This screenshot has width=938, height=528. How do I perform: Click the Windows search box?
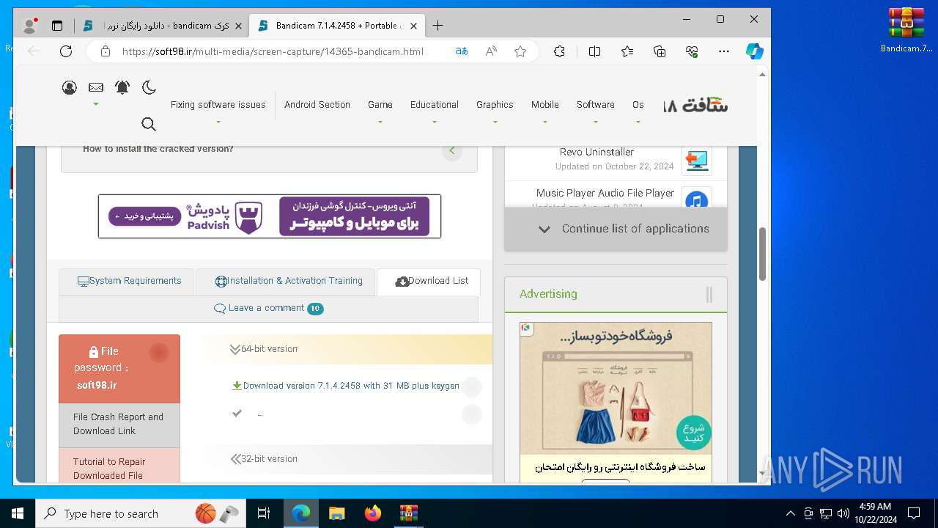tap(140, 513)
